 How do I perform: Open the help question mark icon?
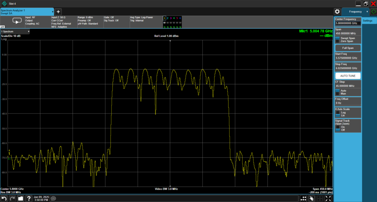[29, 199]
